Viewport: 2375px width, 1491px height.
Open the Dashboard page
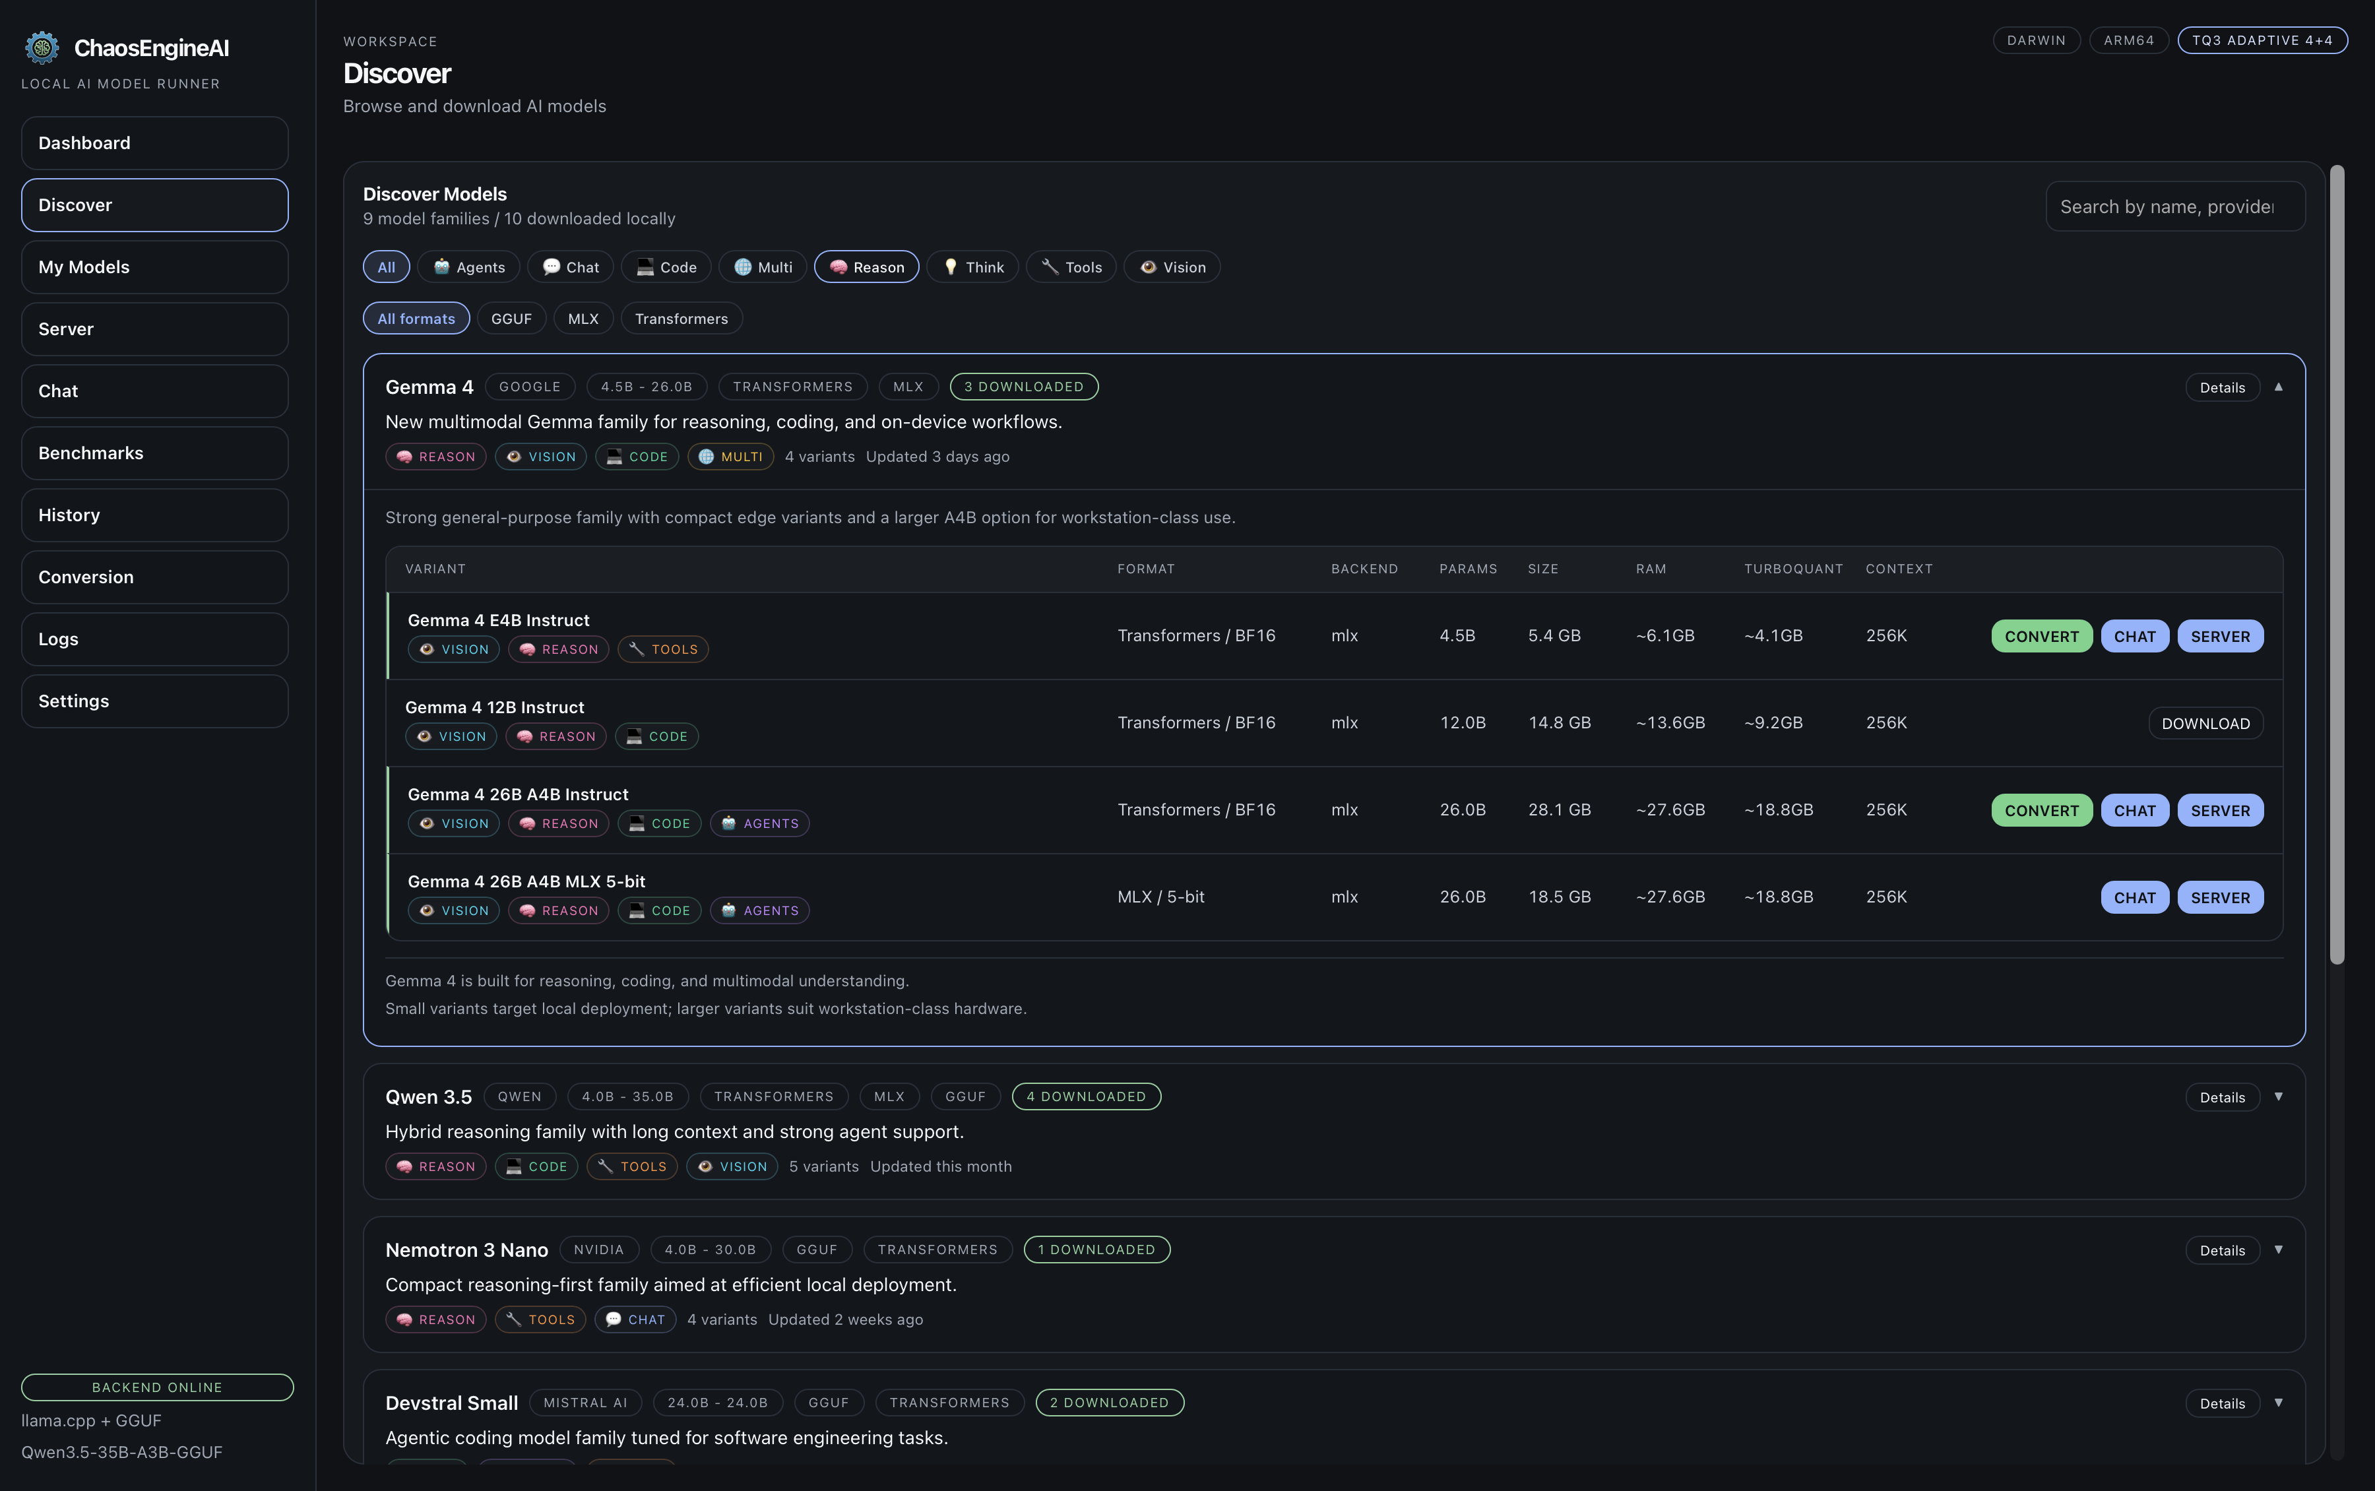click(155, 143)
